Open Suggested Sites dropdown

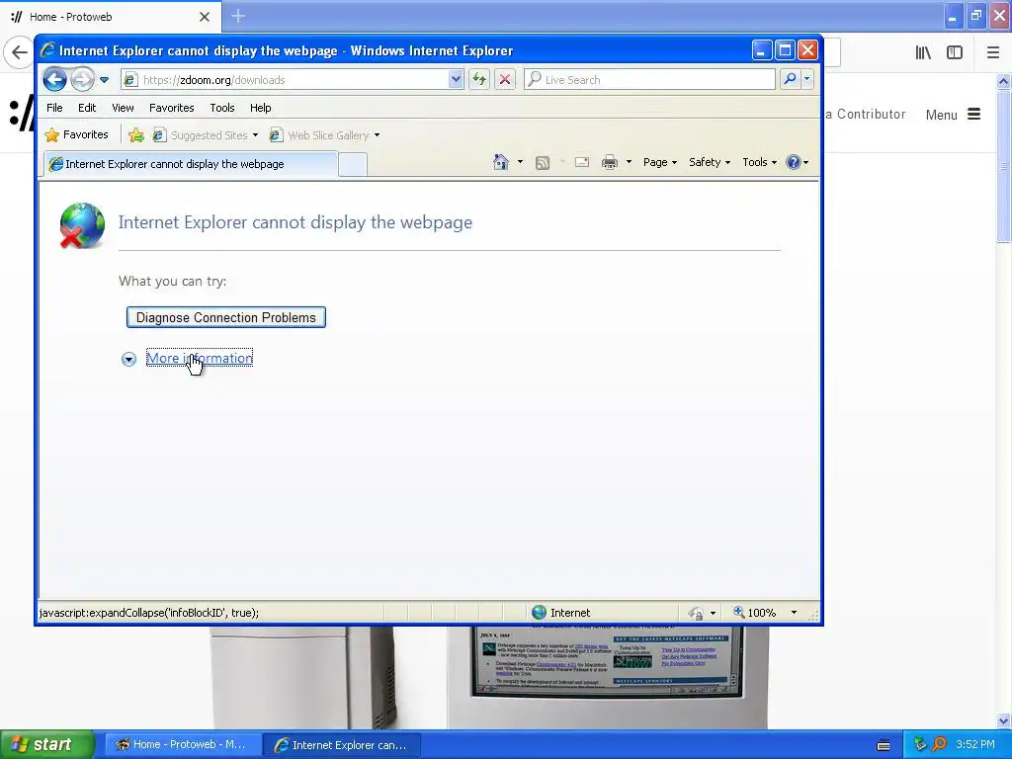coord(206,134)
